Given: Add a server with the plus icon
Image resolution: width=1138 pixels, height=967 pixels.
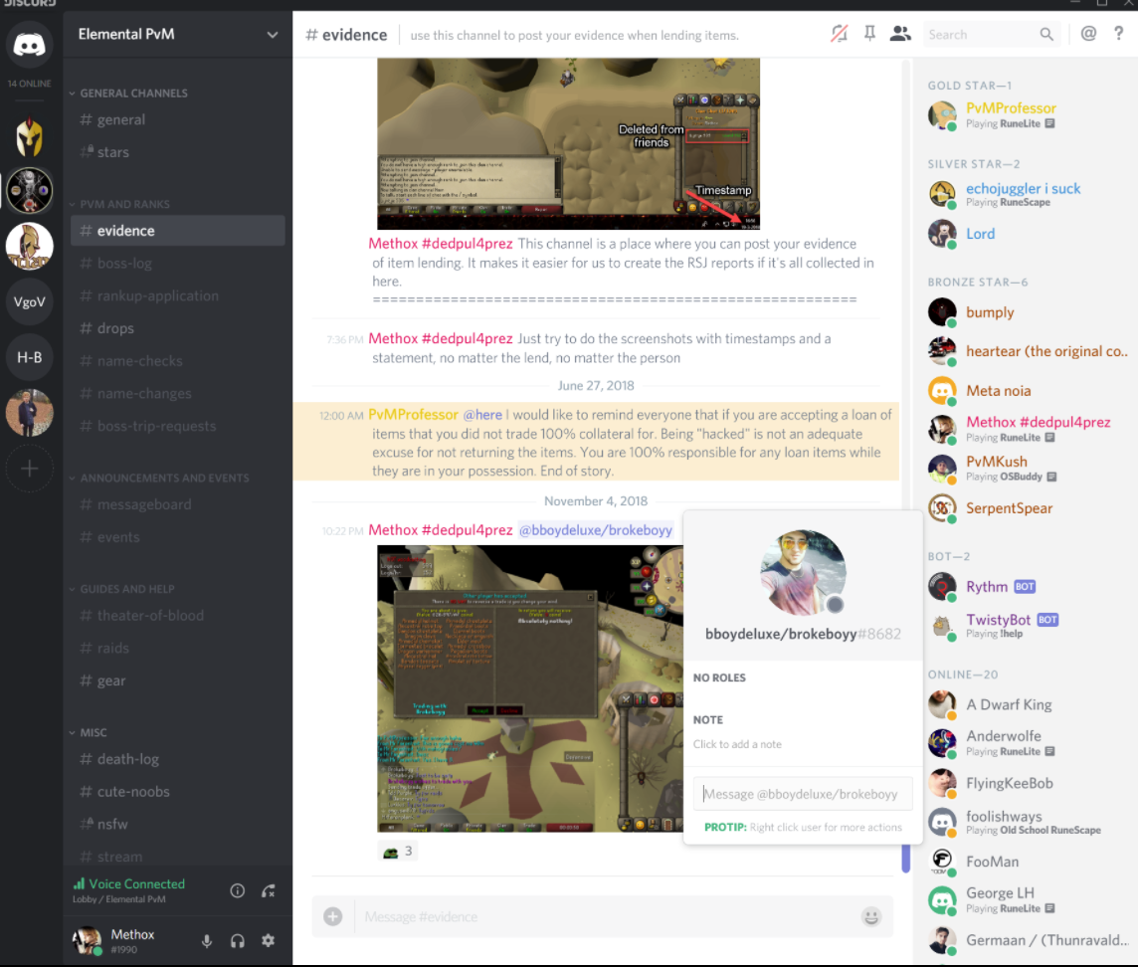Looking at the screenshot, I should point(29,469).
